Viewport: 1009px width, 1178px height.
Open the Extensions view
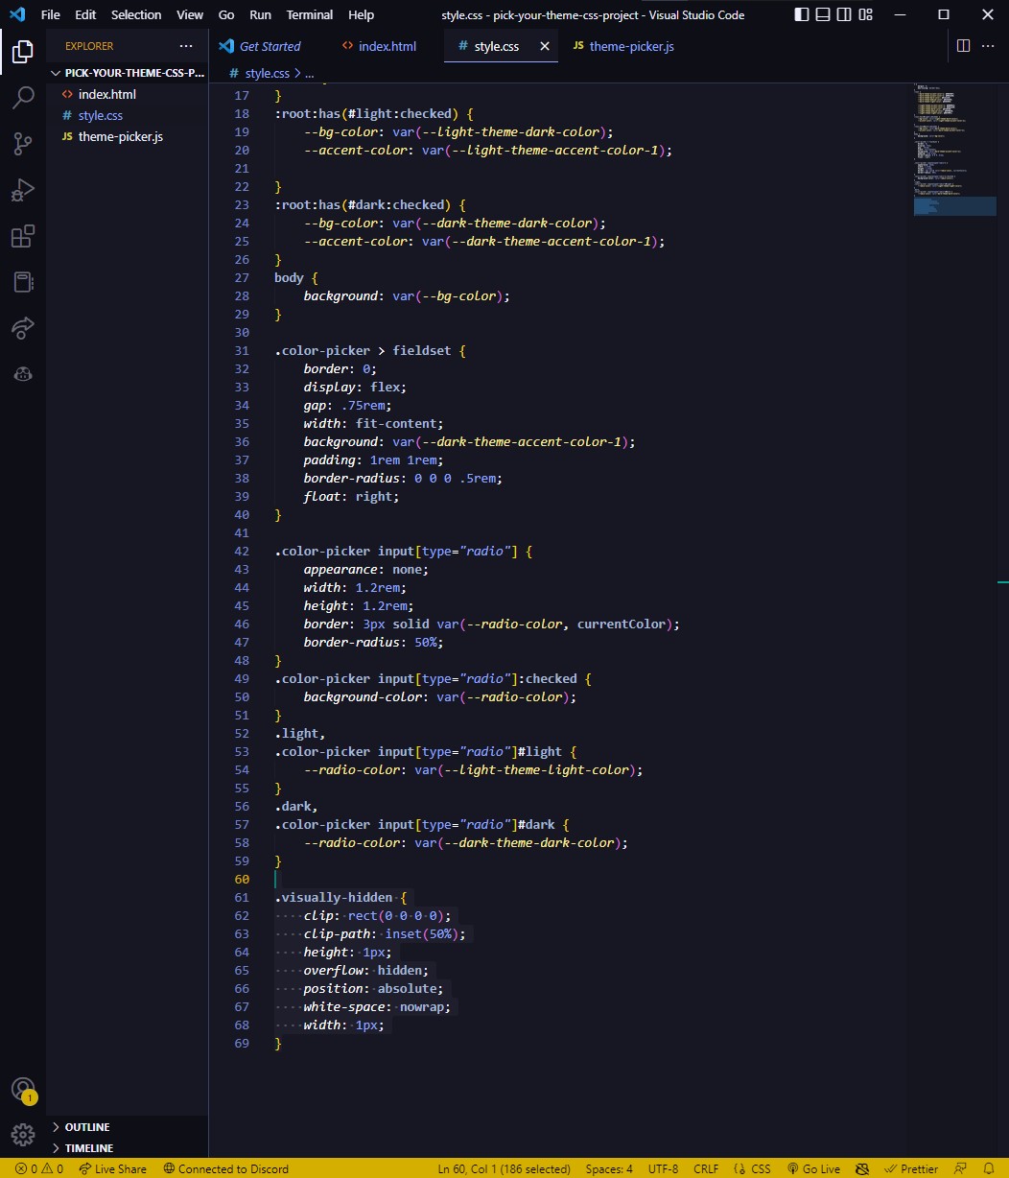click(23, 236)
